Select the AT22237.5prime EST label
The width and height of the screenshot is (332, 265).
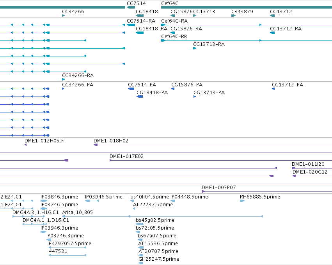[153, 205]
